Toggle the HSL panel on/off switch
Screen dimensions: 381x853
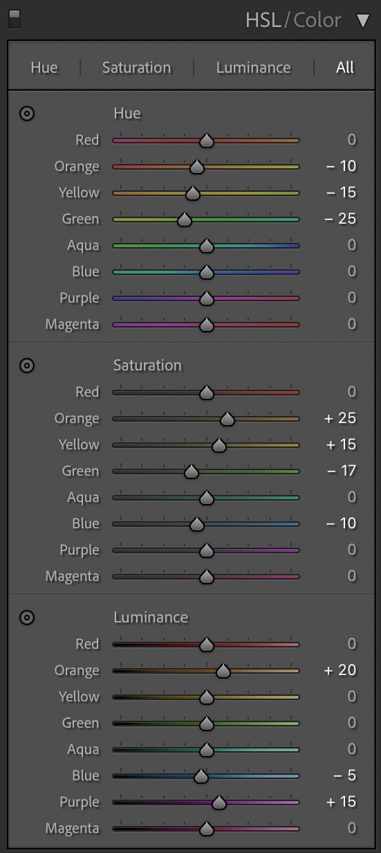tap(14, 19)
